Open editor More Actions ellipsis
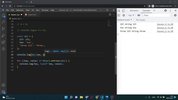Screen dimensions: 178x100 [114, 14]
